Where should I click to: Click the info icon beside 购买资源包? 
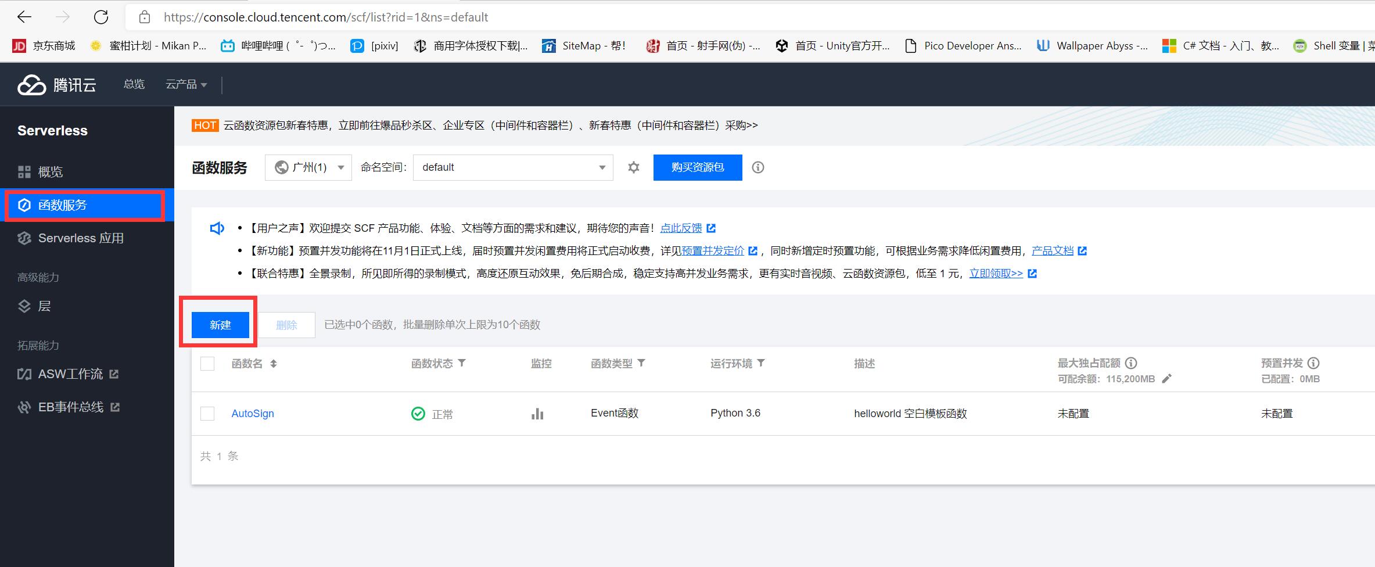pos(758,167)
